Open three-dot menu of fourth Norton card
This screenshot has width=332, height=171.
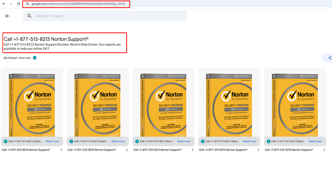click(x=259, y=150)
